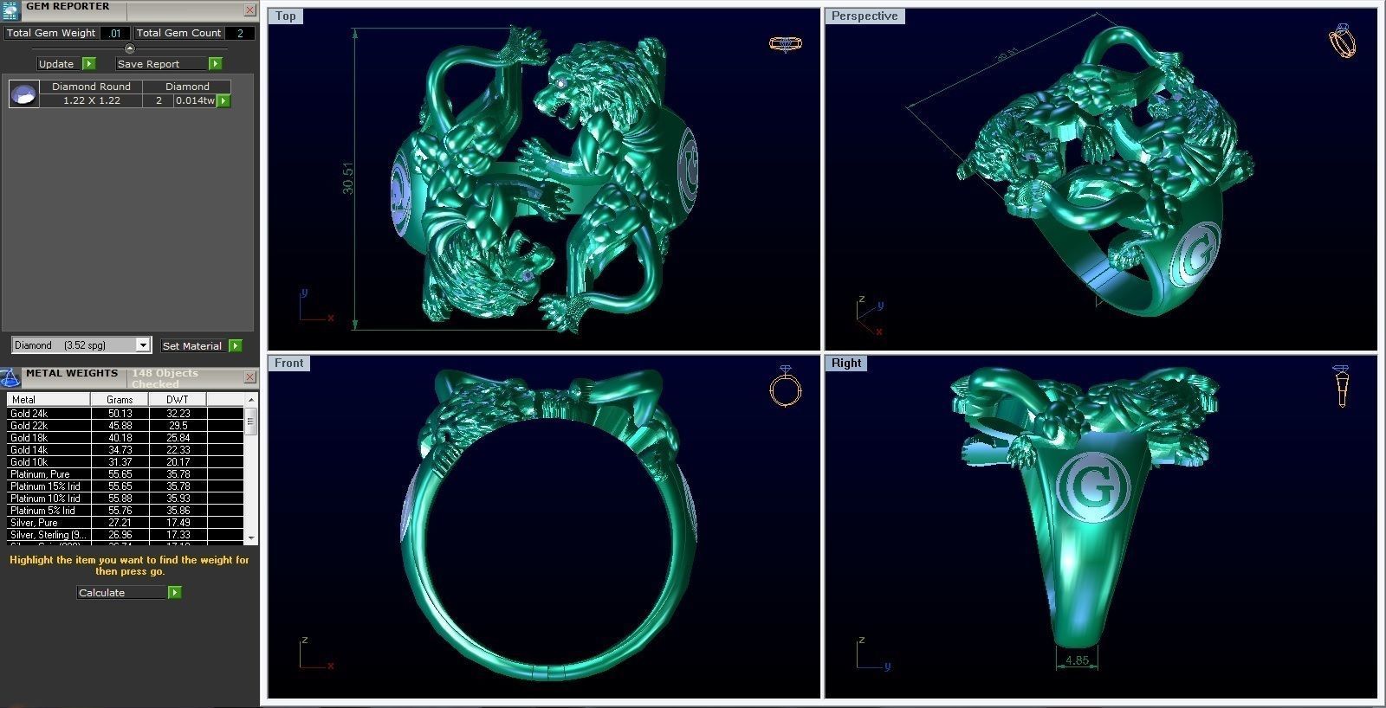The image size is (1386, 708).
Task: Click the axis gizmo in Top viewport
Action: (315, 306)
